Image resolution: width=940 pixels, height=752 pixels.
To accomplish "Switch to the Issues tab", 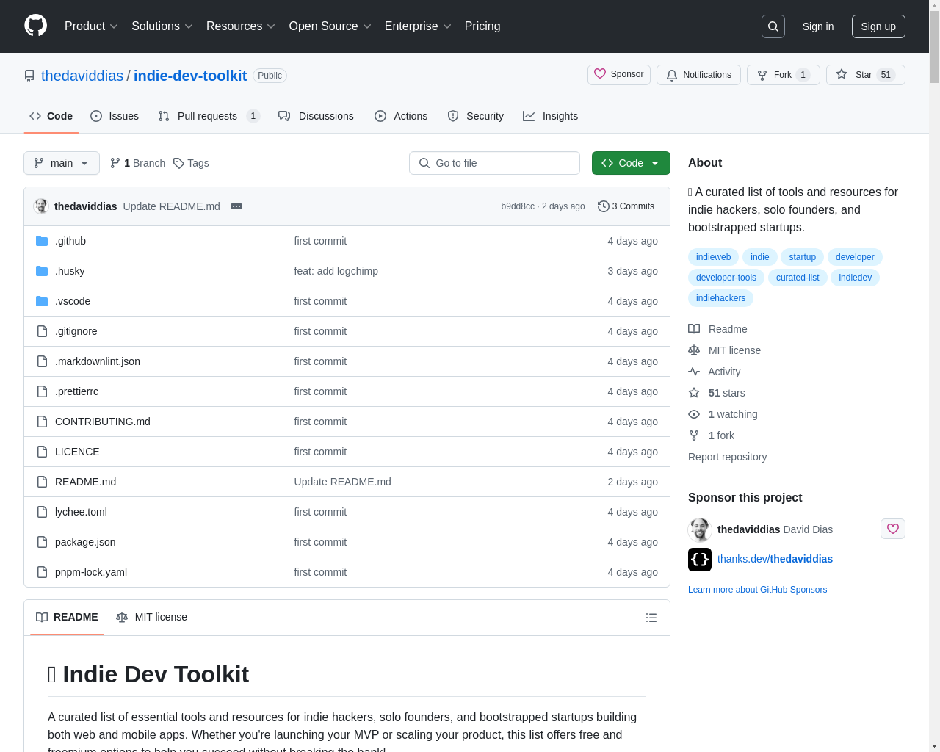I will 115,116.
